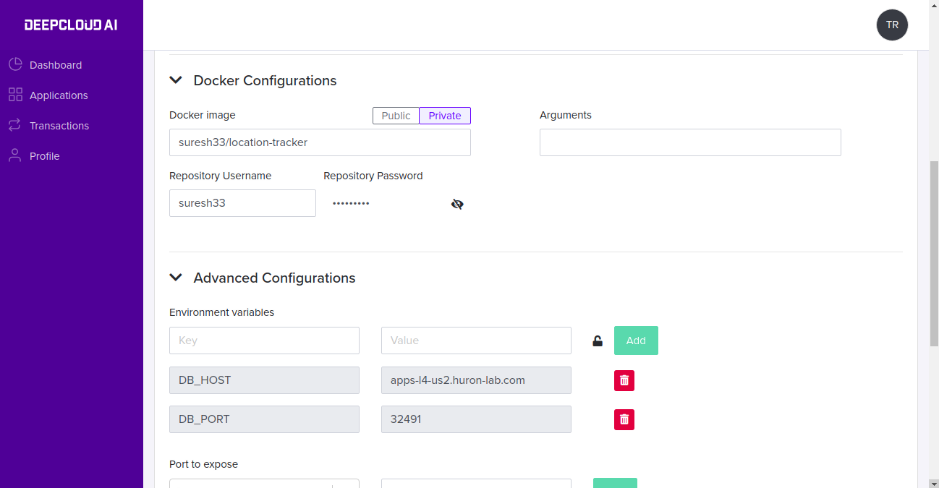Click the apps-l4-us2.huron-lab.com value
This screenshot has height=488, width=939.
coord(476,380)
